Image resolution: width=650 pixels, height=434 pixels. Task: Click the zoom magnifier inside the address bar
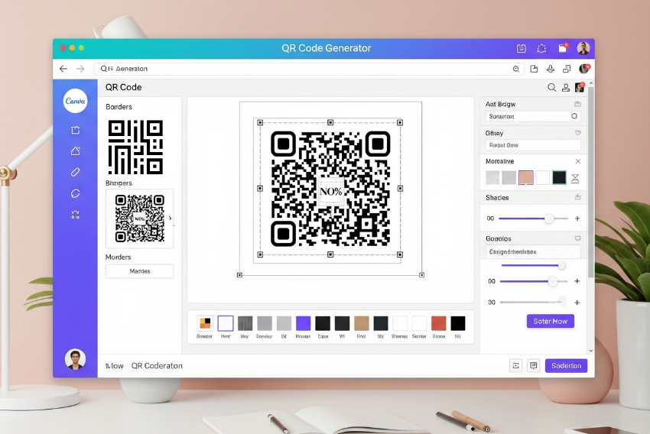pos(516,69)
